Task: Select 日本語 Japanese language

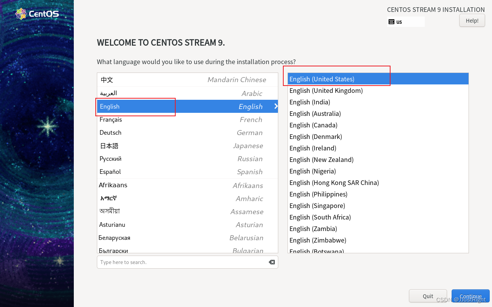Action: point(188,145)
